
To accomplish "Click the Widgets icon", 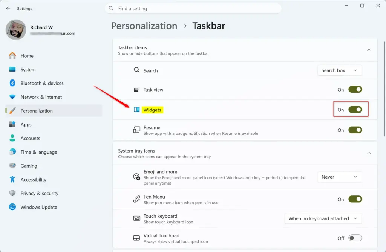I will (x=136, y=110).
